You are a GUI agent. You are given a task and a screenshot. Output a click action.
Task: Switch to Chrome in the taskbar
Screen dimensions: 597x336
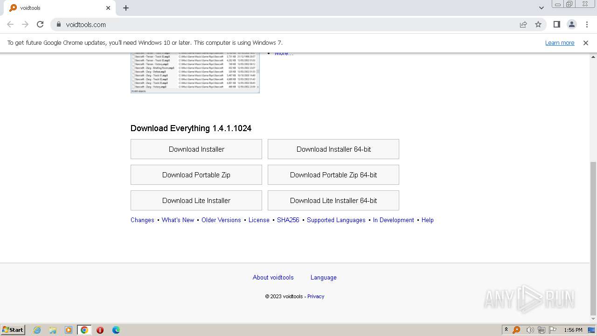(x=84, y=330)
